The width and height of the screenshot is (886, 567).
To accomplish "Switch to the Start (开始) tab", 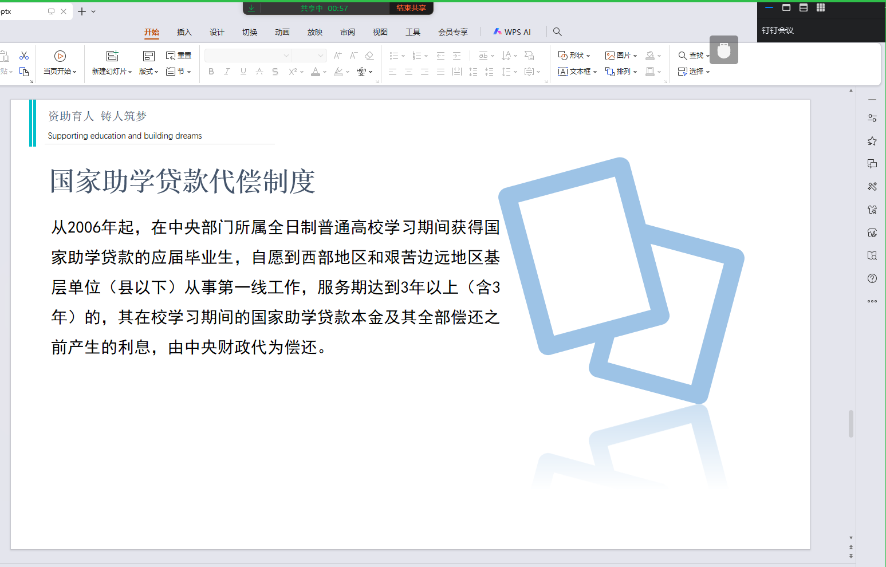I will pyautogui.click(x=152, y=32).
